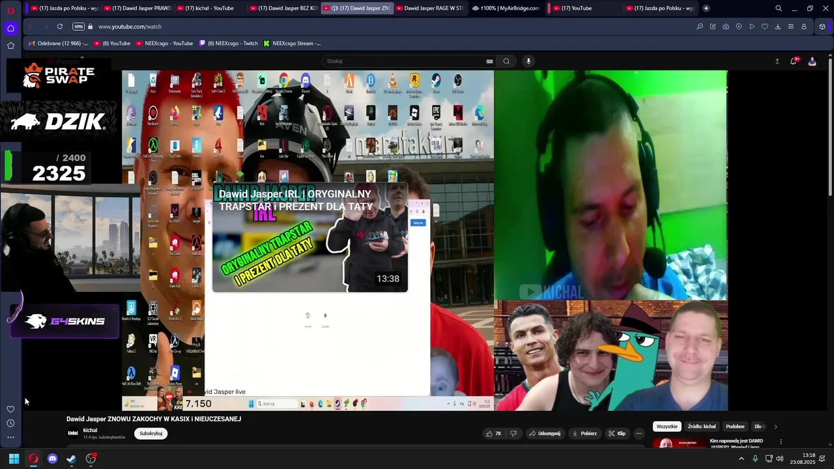Take a snapshot with camera icon
Screen dimensions: 834x469
coord(726,27)
